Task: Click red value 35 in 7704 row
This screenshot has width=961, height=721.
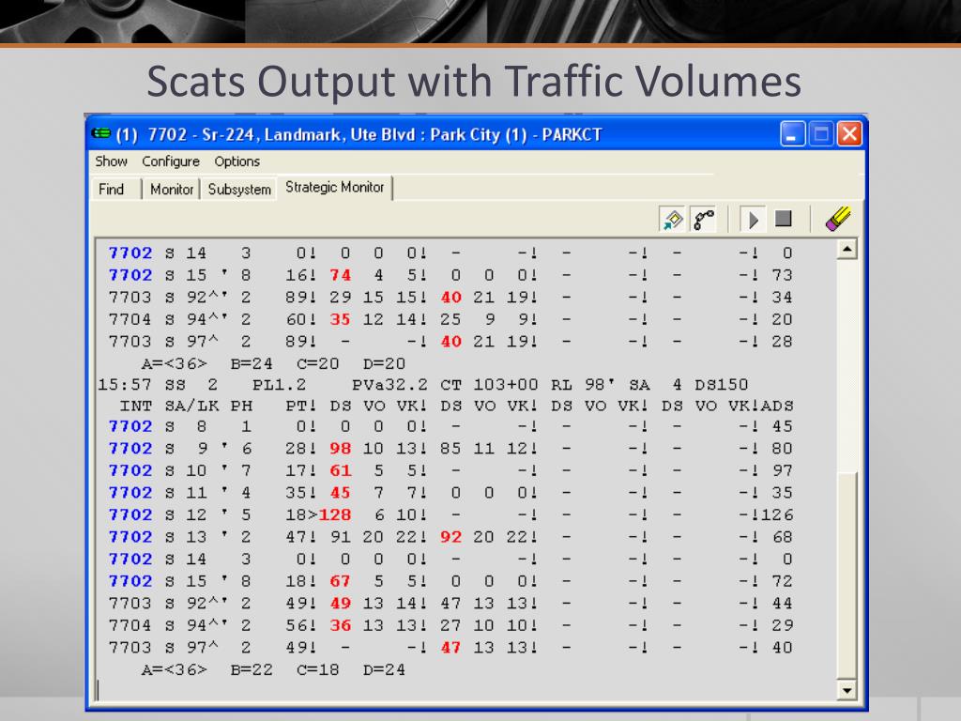Action: click(340, 319)
